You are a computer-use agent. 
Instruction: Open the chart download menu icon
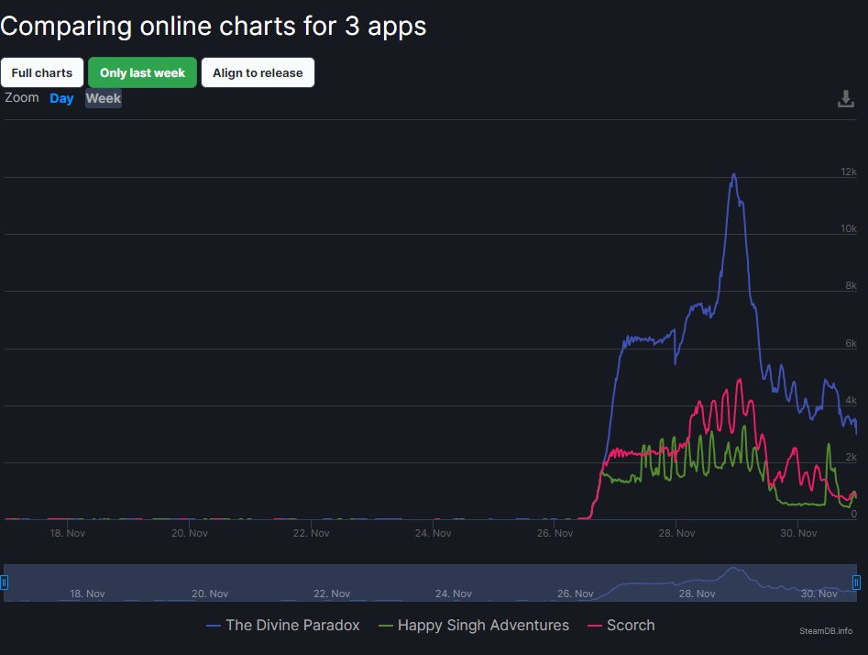[845, 99]
